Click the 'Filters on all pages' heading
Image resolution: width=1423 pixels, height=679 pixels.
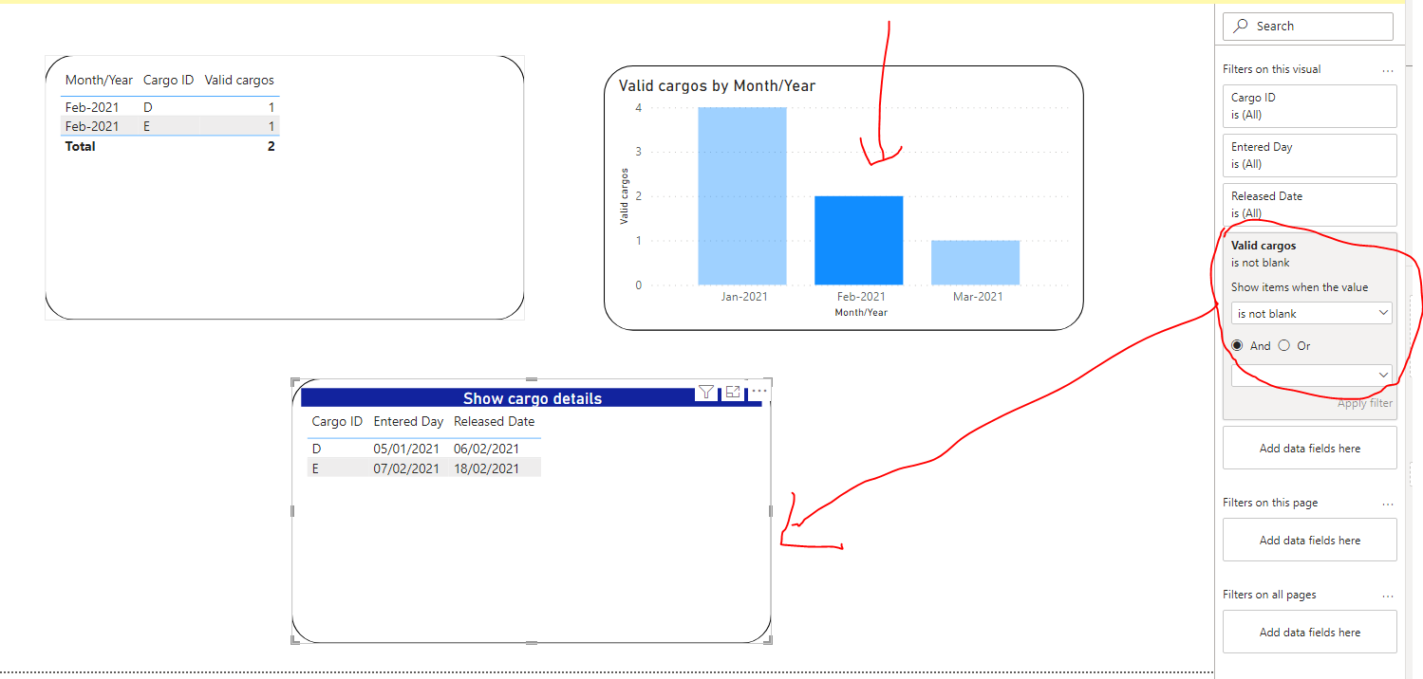coord(1269,595)
